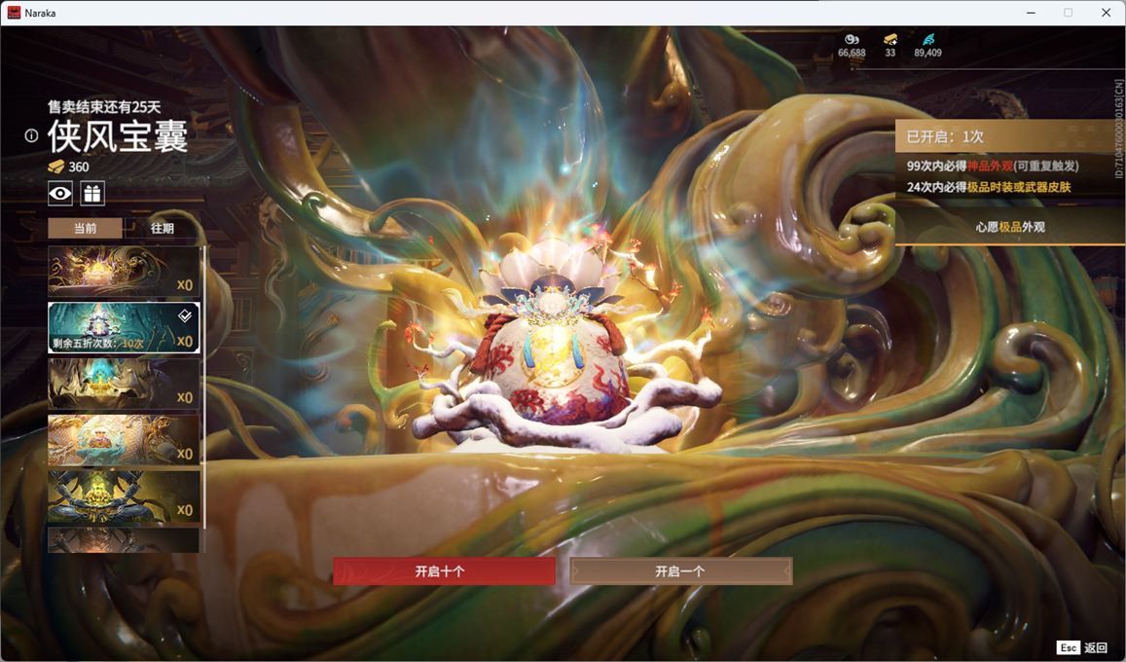This screenshot has width=1126, height=662.
Task: Open the gift box icon
Action: tap(91, 193)
